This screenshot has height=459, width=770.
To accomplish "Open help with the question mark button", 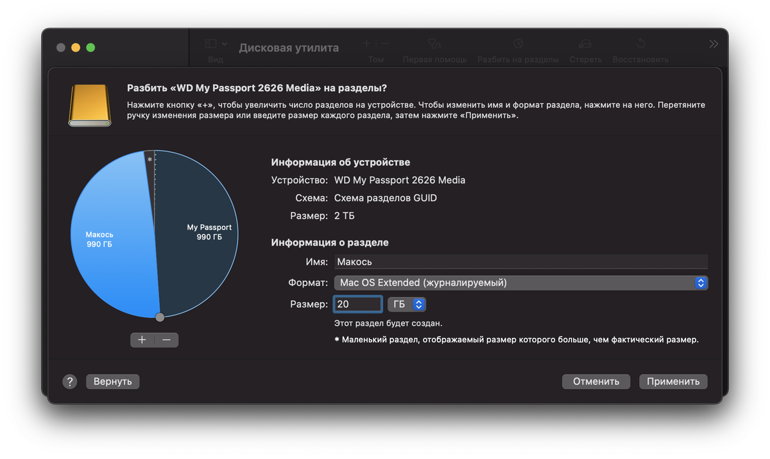I will 70,381.
